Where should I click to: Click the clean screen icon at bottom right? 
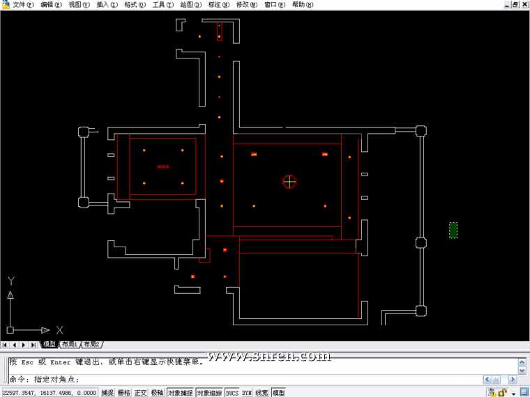click(524, 393)
